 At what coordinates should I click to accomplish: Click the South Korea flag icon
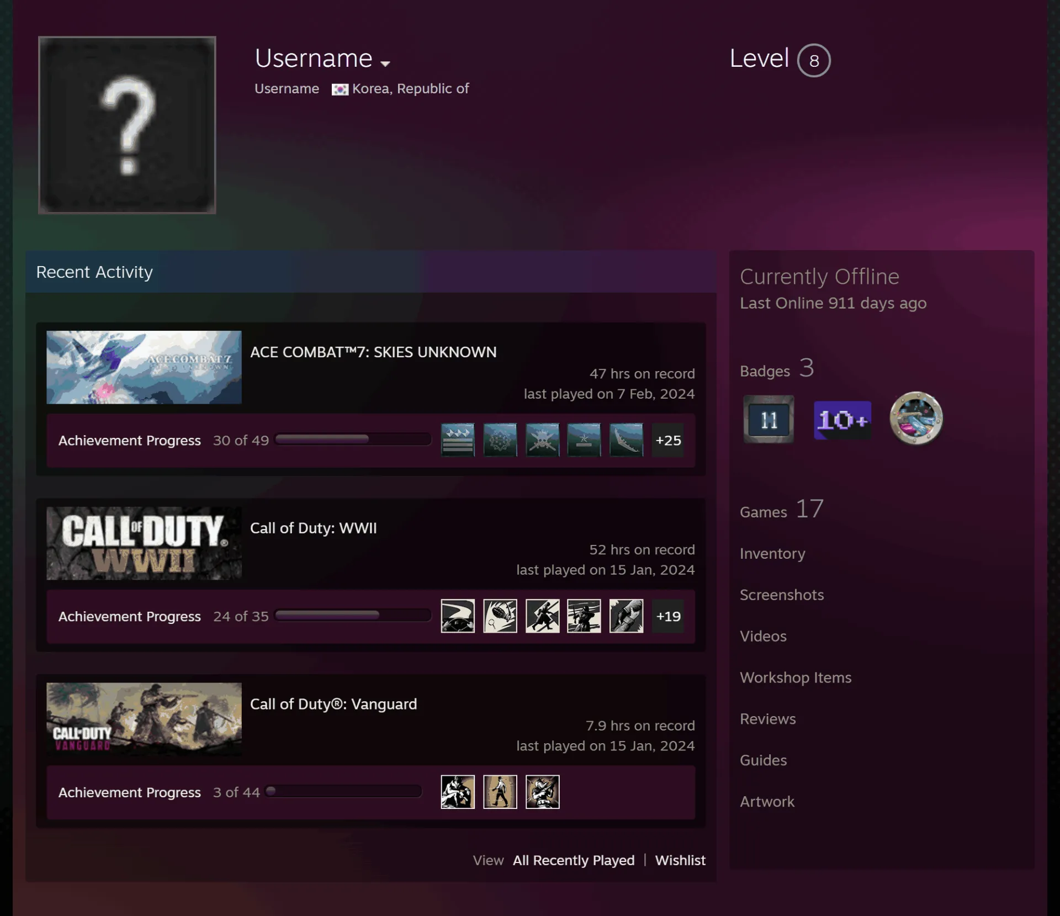[x=340, y=89]
